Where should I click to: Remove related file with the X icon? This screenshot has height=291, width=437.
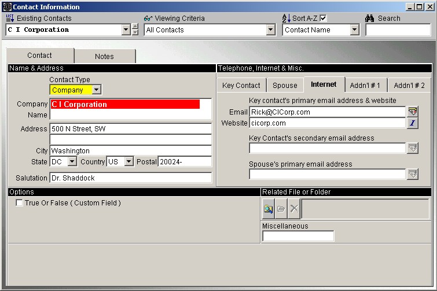click(294, 209)
